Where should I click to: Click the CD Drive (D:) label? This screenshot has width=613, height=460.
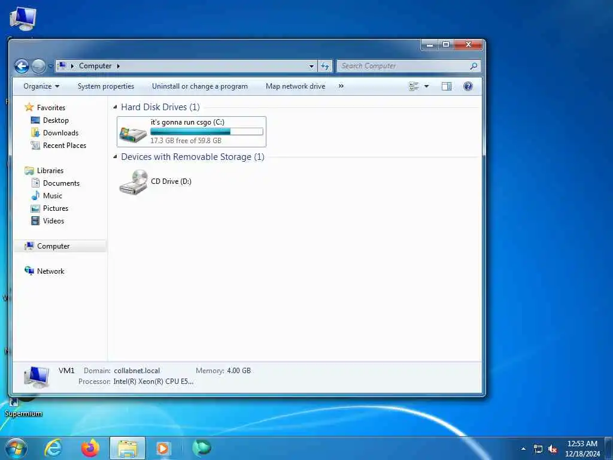tap(171, 181)
